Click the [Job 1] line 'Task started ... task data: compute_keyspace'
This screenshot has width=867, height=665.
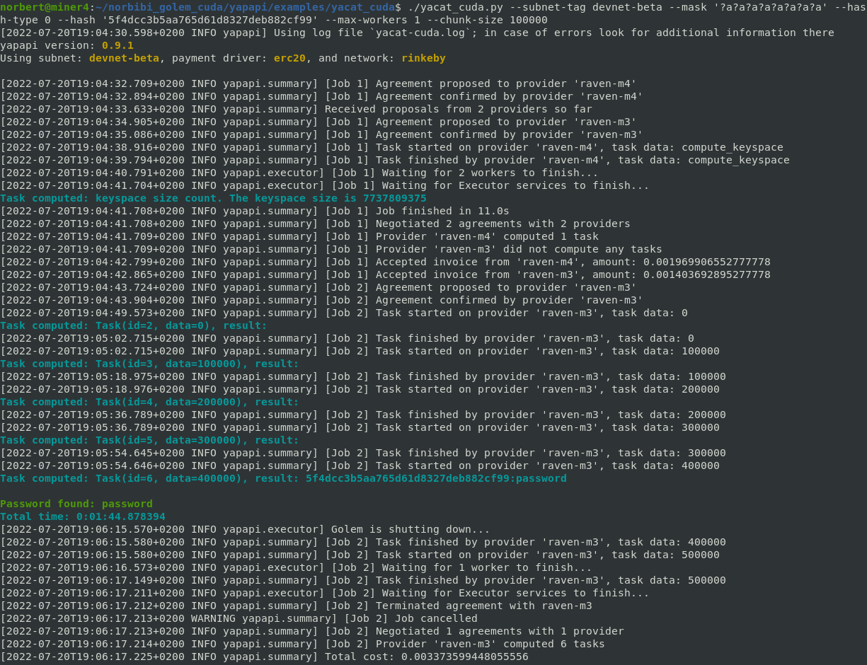(391, 147)
